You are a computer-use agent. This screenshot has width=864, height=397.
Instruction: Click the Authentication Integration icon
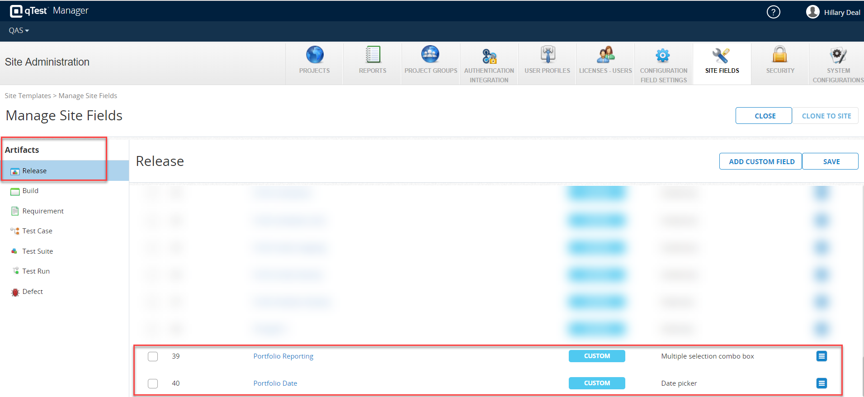tap(489, 56)
